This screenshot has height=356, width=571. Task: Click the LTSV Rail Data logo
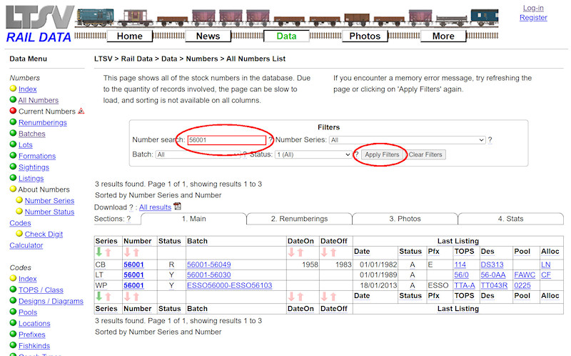pos(39,24)
